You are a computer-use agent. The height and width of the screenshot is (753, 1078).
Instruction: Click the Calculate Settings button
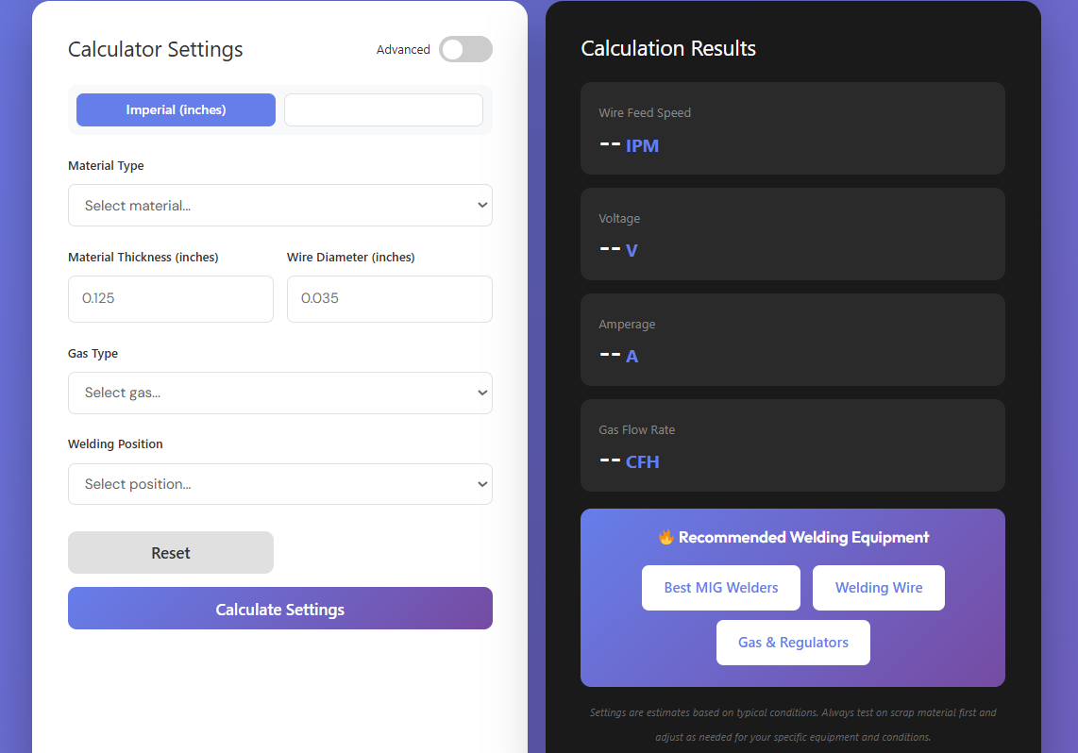pos(279,608)
